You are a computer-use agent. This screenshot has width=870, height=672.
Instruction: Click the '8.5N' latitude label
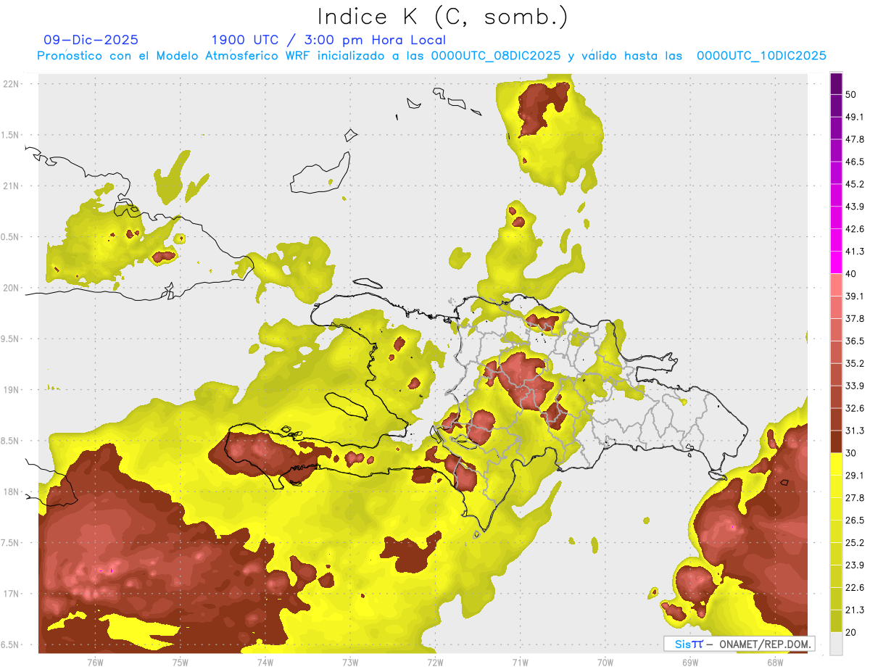pos(11,441)
